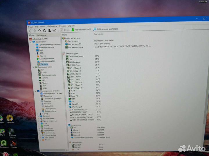Select Портативный ПК tree item
The width and height of the screenshot is (209, 156).
pyautogui.click(x=46, y=62)
